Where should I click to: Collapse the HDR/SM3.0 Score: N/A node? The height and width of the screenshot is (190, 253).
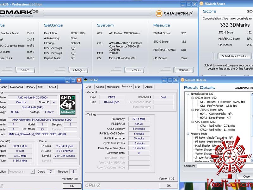193,110
